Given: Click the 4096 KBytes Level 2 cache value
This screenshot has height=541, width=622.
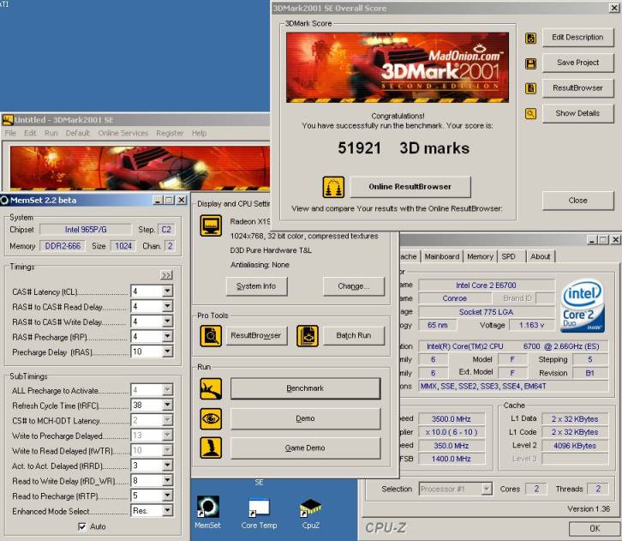Looking at the screenshot, I should (x=575, y=446).
